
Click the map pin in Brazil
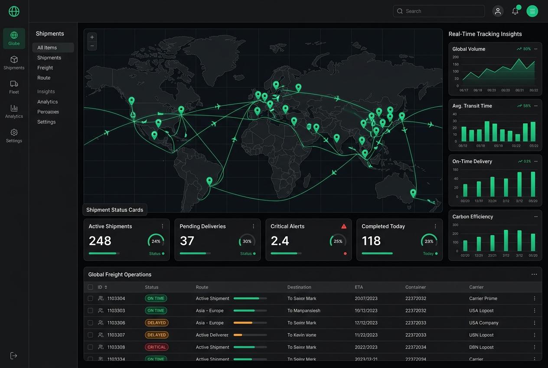(x=209, y=181)
